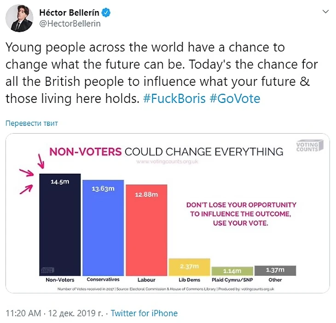The image size is (336, 323).
Task: Click the green Plaid Cymru/SNP bar
Action: click(232, 270)
